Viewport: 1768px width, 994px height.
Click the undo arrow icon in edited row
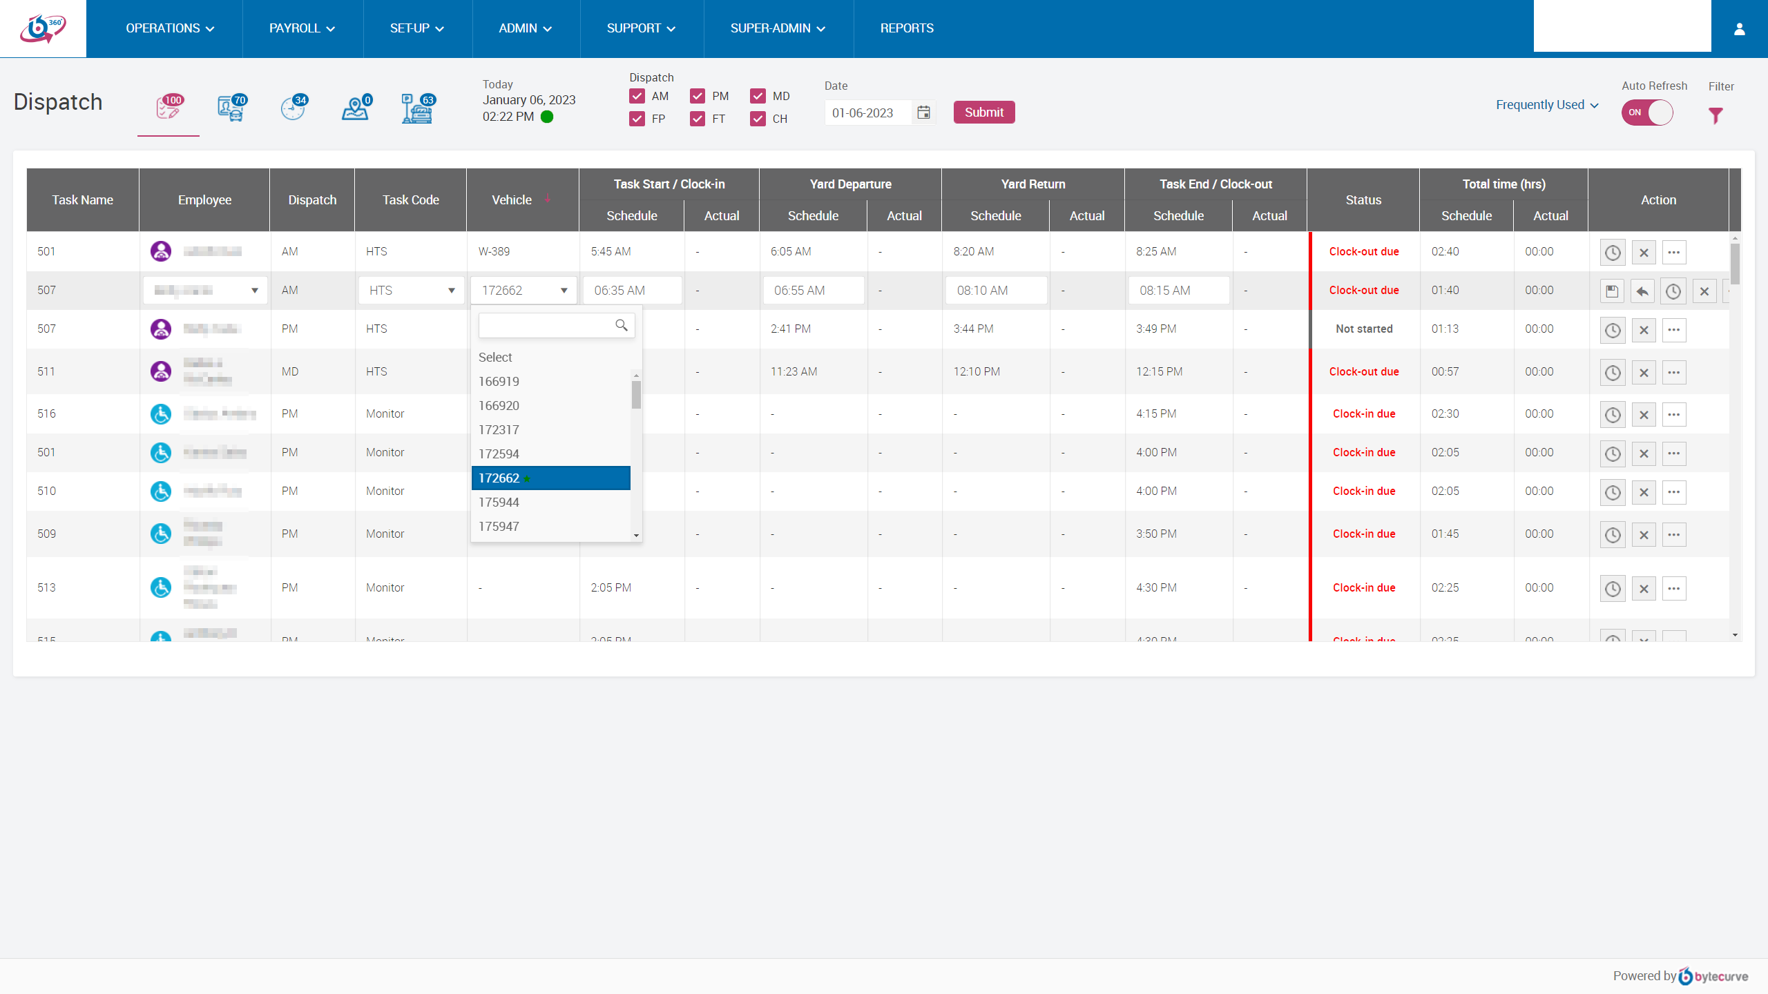coord(1642,291)
